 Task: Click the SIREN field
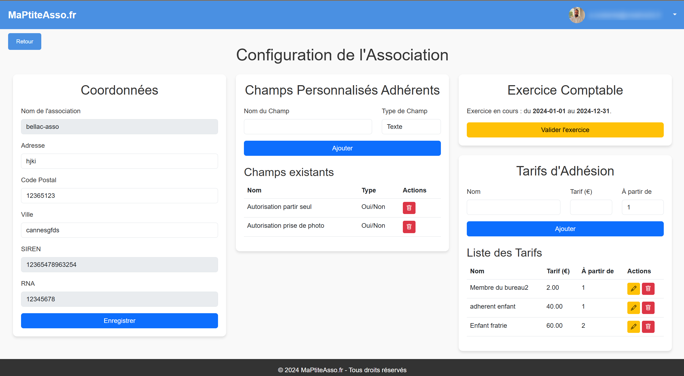[x=120, y=265]
